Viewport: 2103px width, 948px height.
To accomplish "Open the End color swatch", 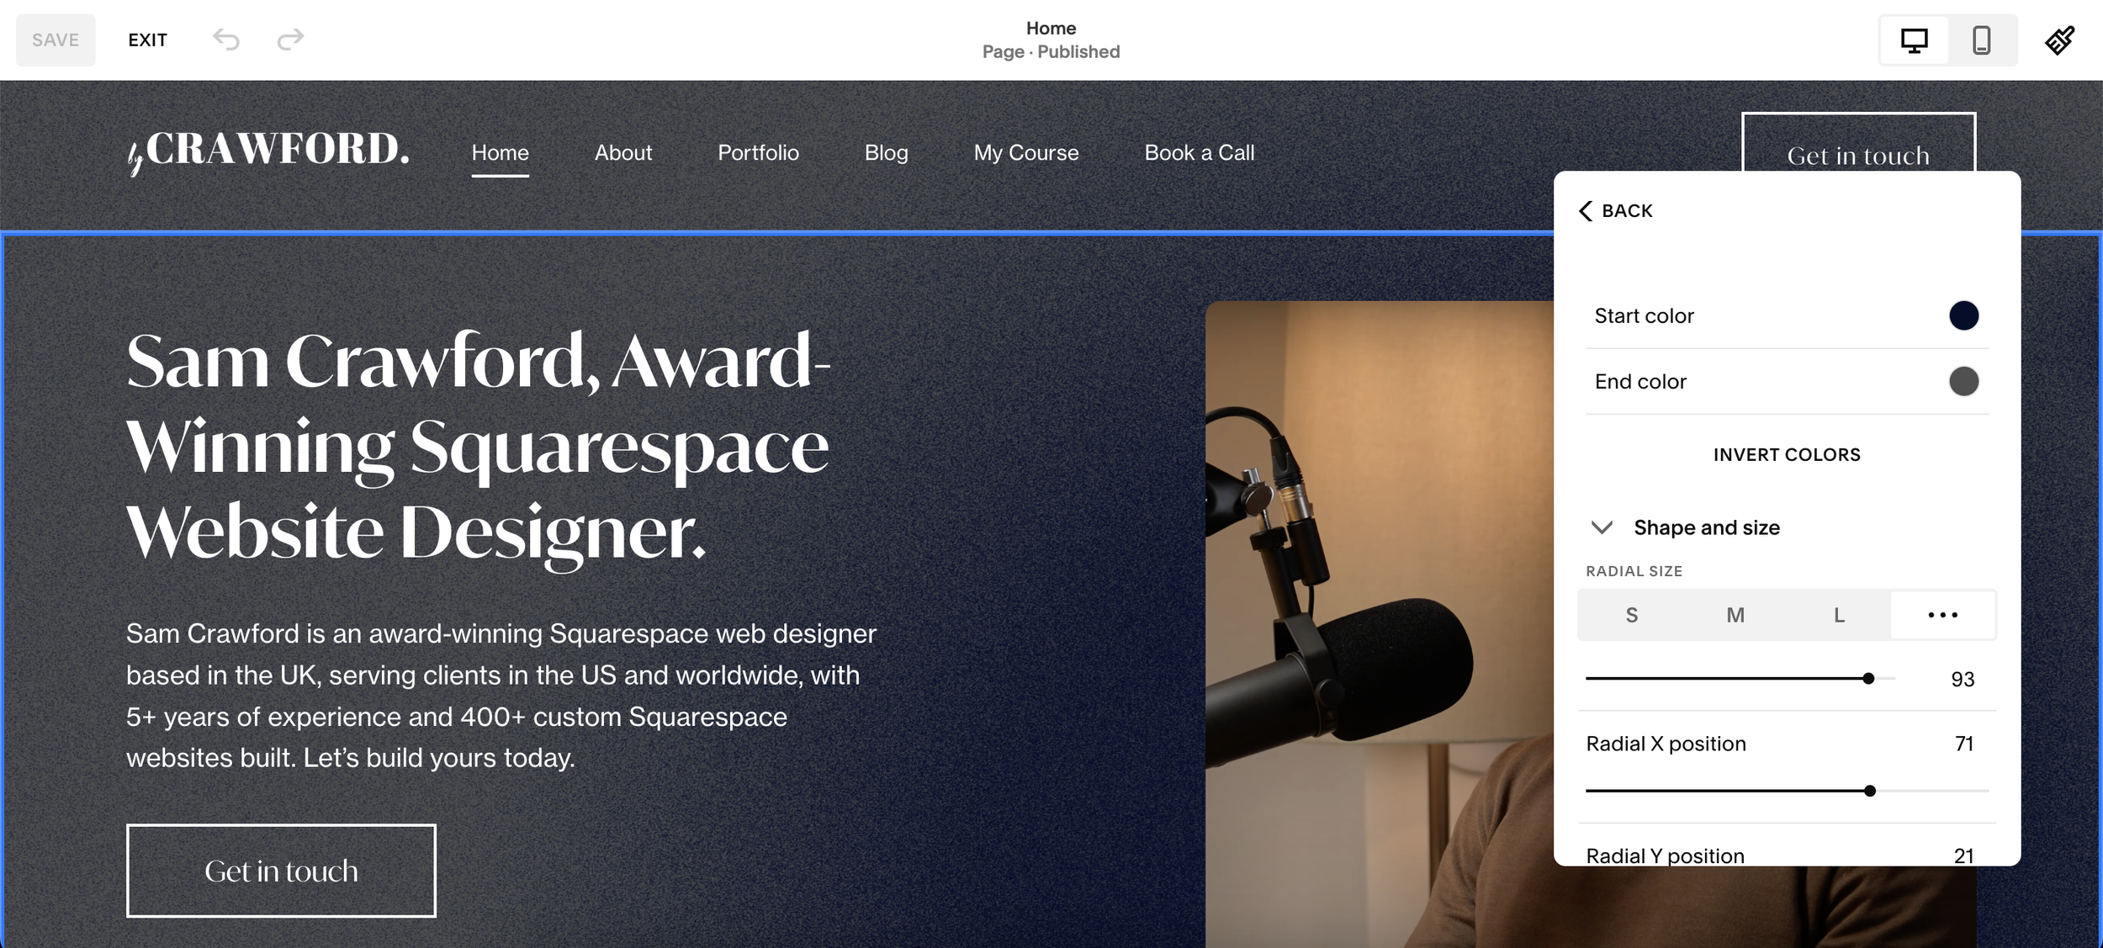I will [x=1963, y=382].
